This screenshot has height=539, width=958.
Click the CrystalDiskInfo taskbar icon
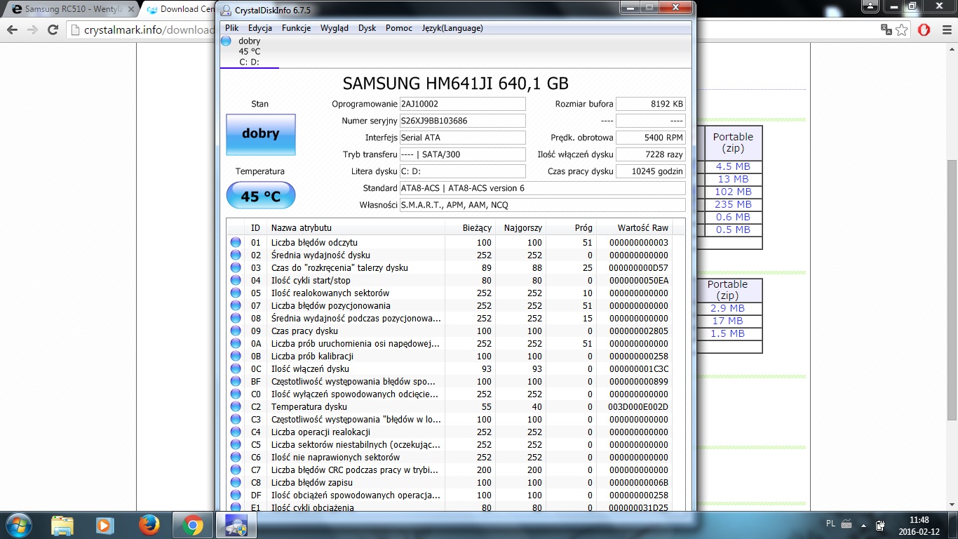(x=236, y=524)
